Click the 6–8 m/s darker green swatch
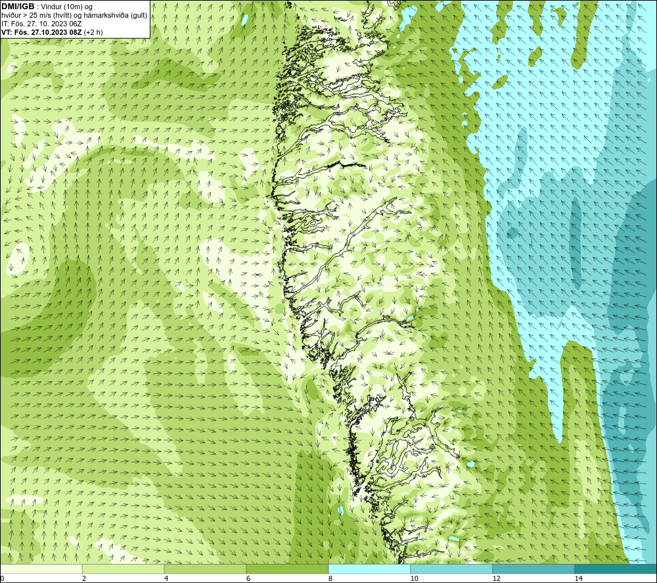The image size is (657, 583). [288, 569]
